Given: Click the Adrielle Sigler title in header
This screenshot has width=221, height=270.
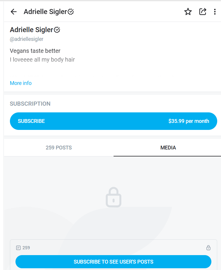Looking at the screenshot, I should pos(45,12).
